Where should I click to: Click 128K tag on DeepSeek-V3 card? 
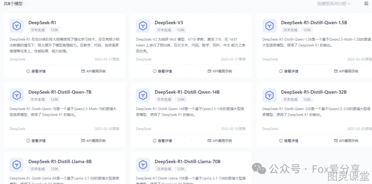(x=181, y=30)
